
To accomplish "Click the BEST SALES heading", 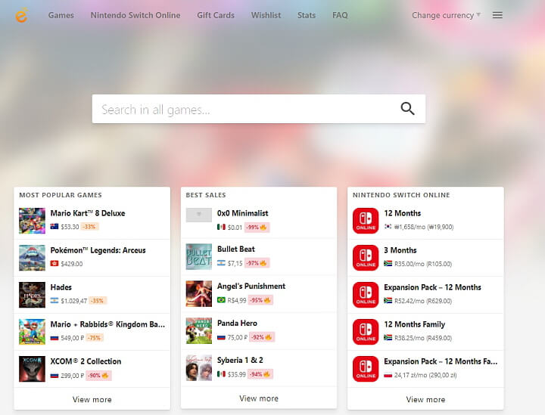I will click(206, 195).
